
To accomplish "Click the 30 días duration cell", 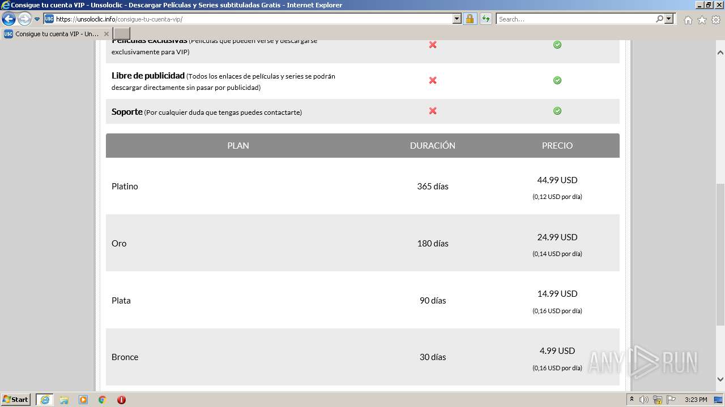I will tap(433, 357).
